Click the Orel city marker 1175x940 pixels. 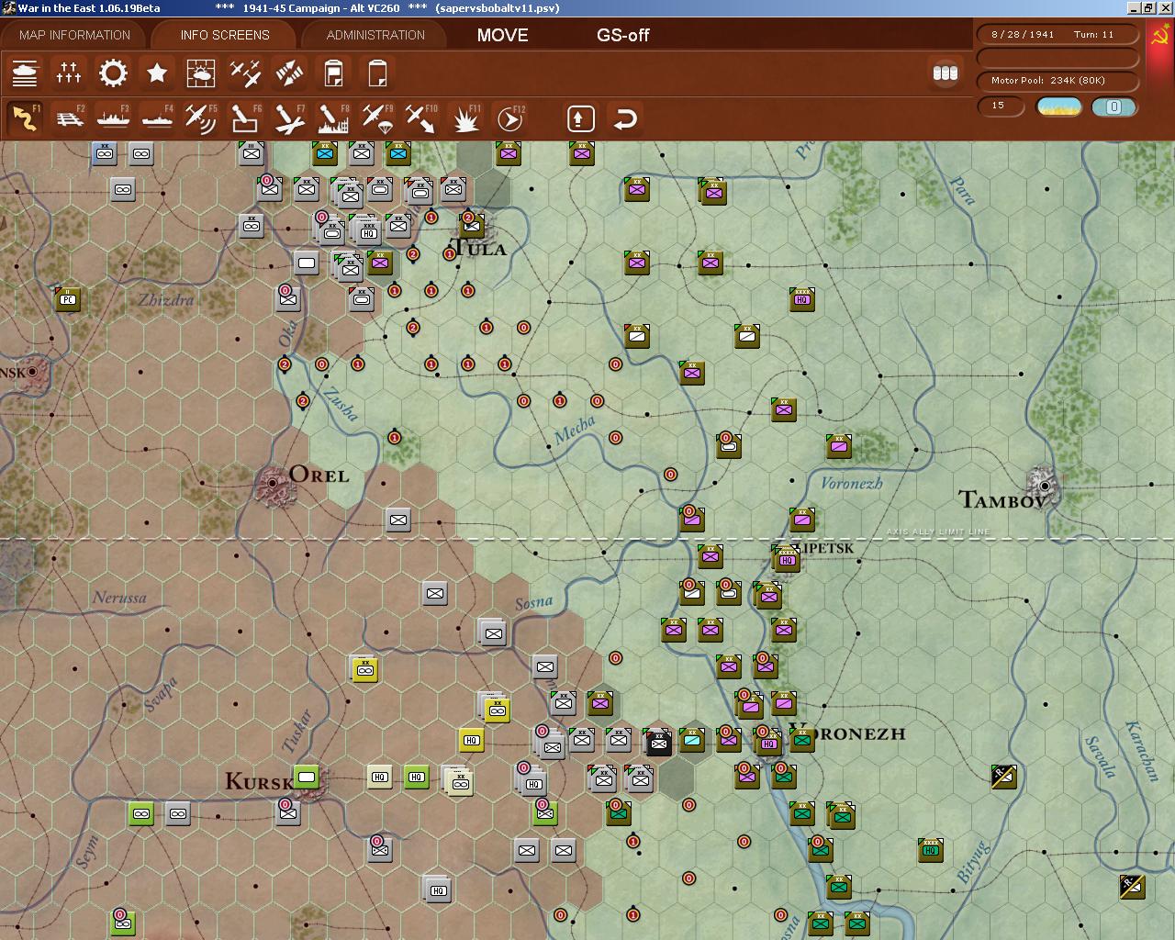point(273,482)
